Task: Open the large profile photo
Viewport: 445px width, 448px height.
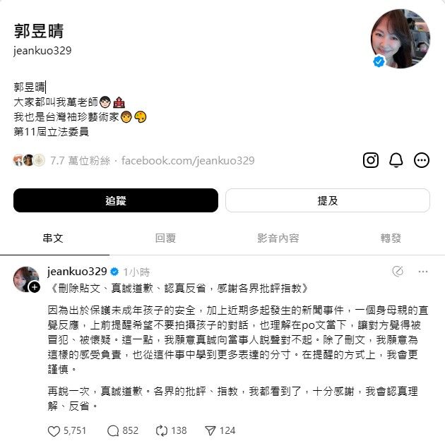Action: [400, 39]
